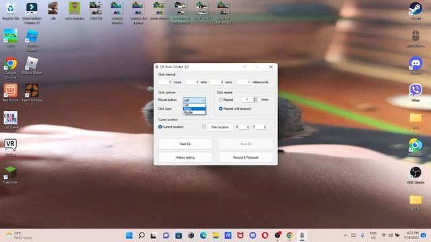Open Crab Game desktop shortcut
The image size is (431, 242).
pos(11,120)
